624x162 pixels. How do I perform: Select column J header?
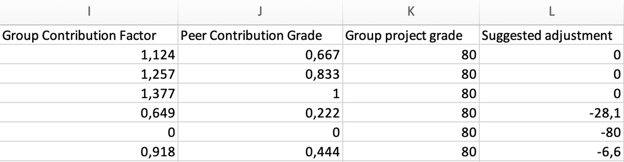coord(260,12)
